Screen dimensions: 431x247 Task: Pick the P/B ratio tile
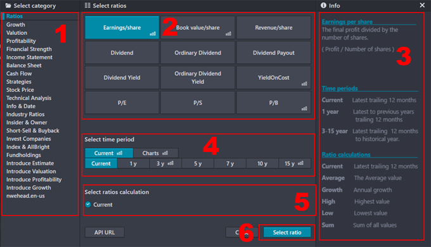pyautogui.click(x=274, y=103)
